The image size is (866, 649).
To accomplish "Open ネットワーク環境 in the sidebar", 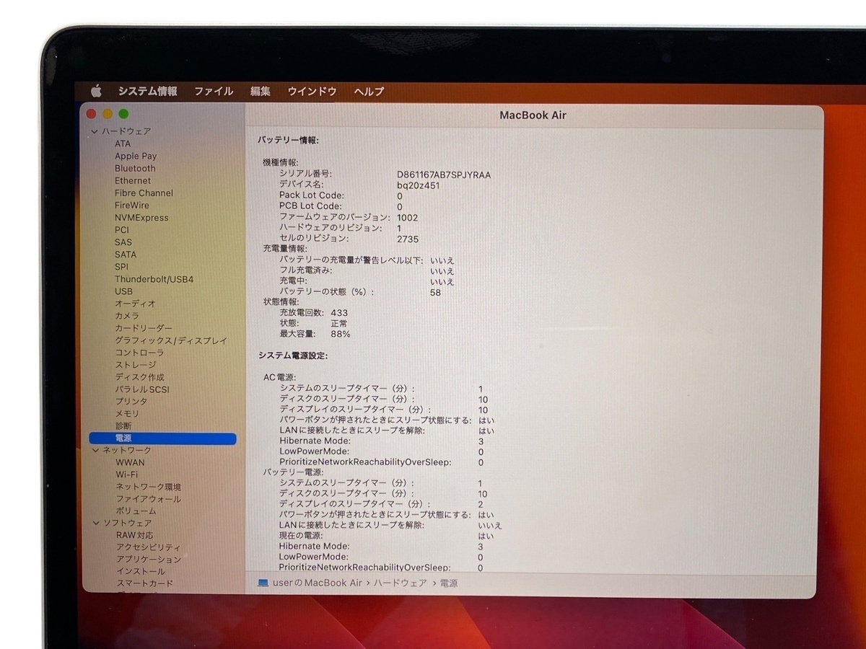I will (x=149, y=487).
